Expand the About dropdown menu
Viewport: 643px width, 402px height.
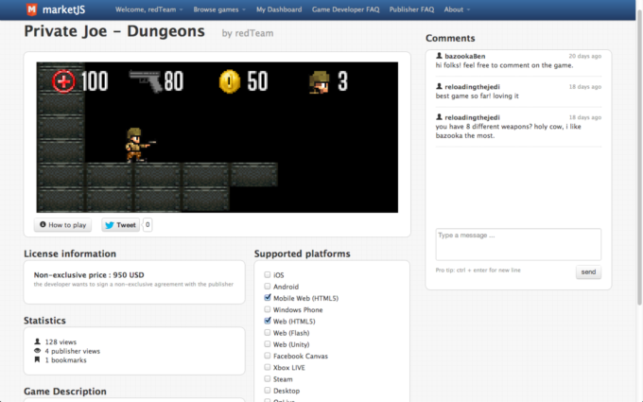pos(457,9)
